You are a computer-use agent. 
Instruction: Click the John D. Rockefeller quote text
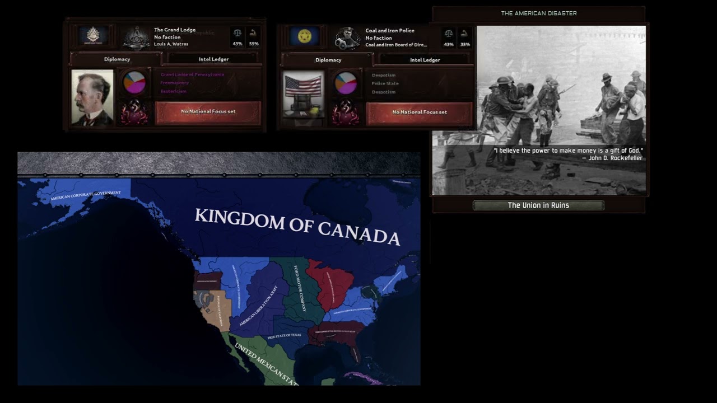pyautogui.click(x=568, y=154)
